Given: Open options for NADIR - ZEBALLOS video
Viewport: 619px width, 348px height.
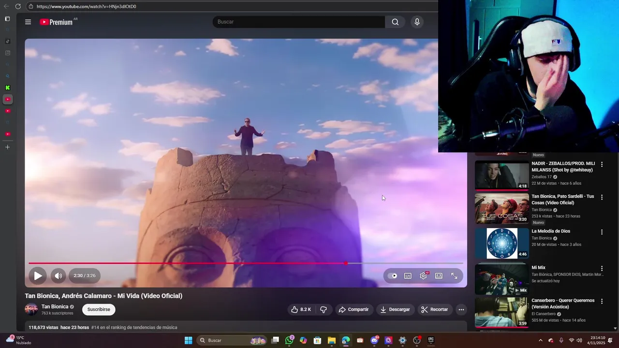Looking at the screenshot, I should click(602, 164).
